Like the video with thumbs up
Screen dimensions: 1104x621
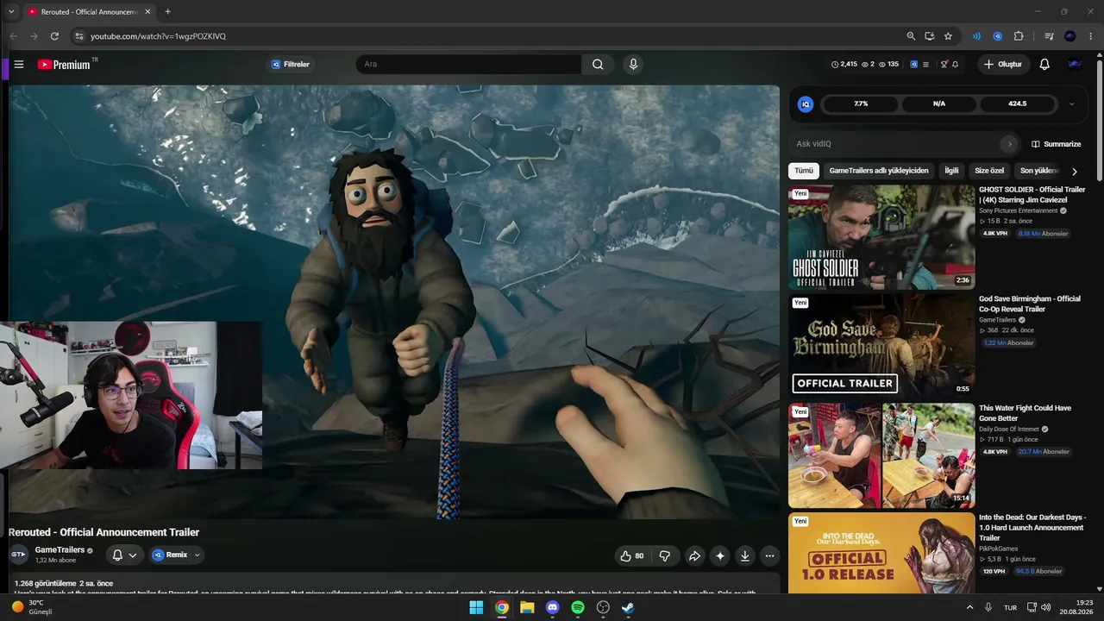632,556
